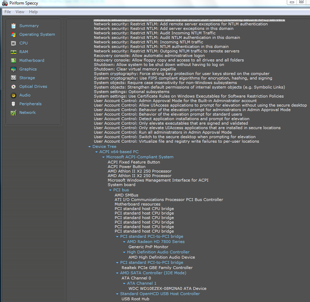Select System settings: Optional subsystems line
The width and height of the screenshot is (310, 302).
click(x=132, y=92)
